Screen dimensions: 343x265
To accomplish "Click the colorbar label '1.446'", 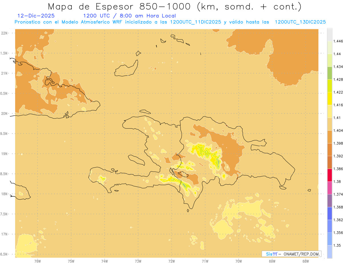I will 338,41.
